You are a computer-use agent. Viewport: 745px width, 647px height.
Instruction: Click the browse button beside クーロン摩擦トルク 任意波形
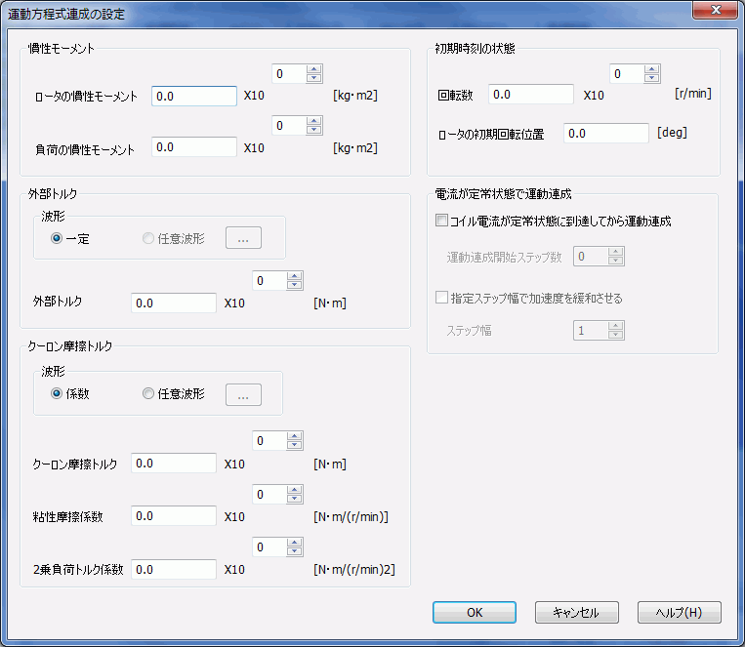tap(244, 394)
